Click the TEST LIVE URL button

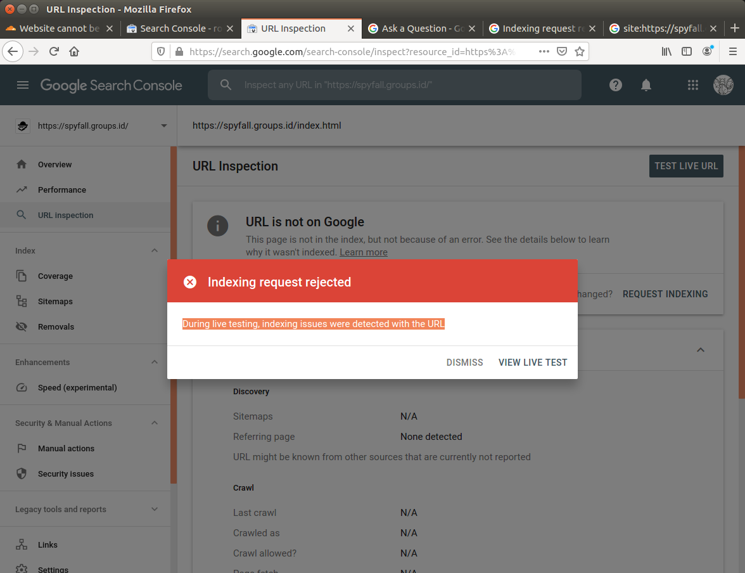tap(686, 166)
